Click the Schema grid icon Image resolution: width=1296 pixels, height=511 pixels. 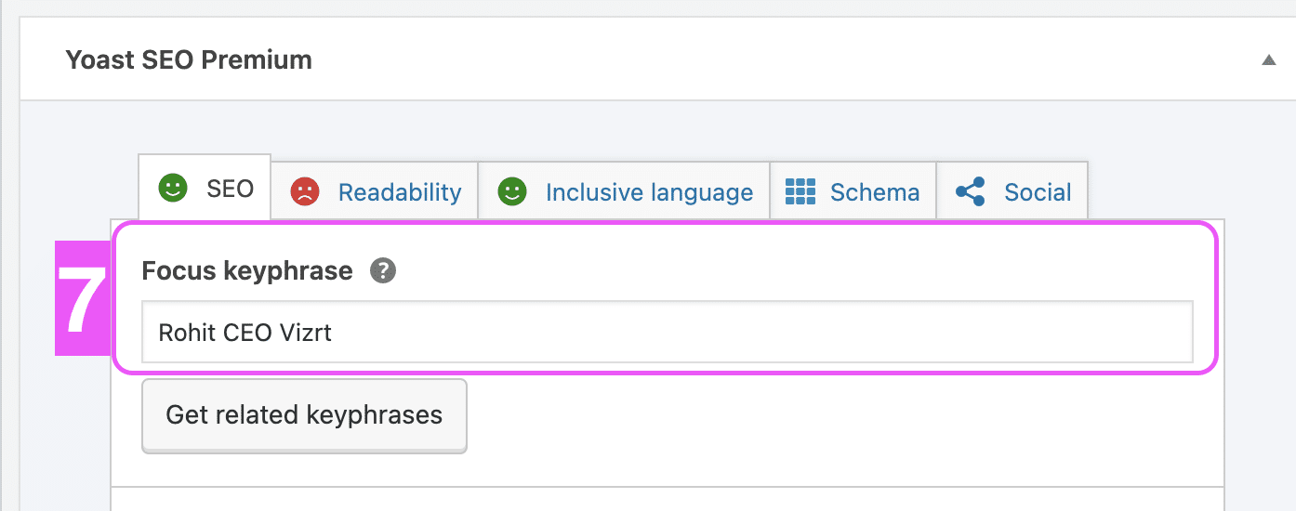point(800,192)
